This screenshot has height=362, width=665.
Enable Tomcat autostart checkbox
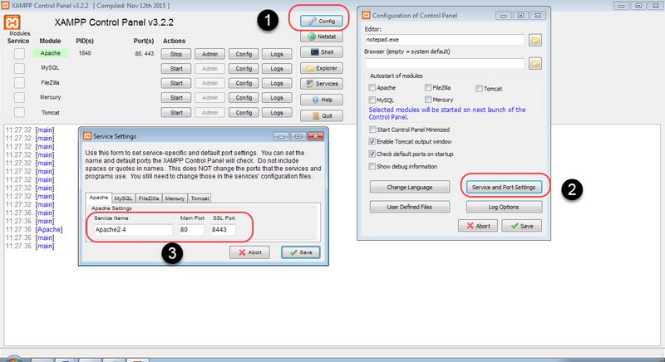pyautogui.click(x=479, y=89)
